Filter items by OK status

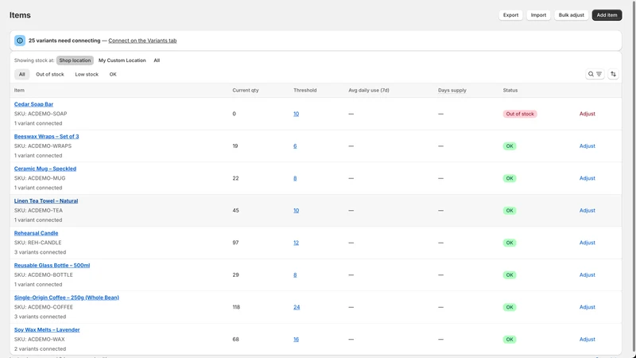coord(113,74)
